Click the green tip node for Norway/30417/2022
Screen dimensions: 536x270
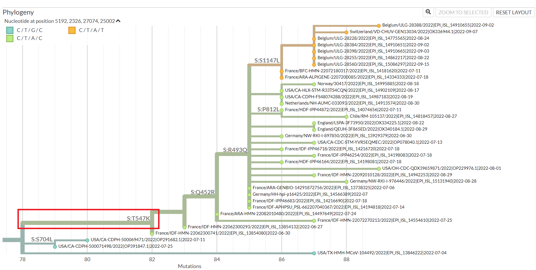314,84
